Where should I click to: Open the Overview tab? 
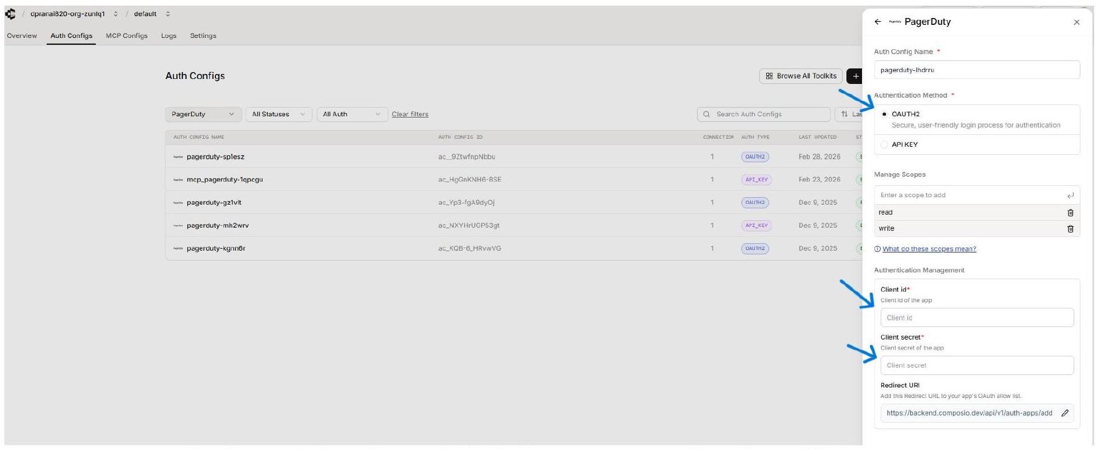coord(22,36)
